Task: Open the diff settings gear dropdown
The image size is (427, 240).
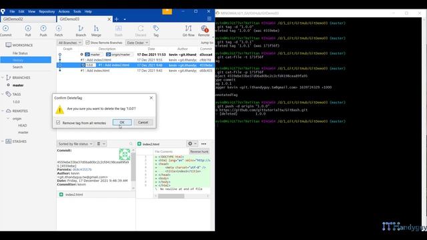Action: 192,143
